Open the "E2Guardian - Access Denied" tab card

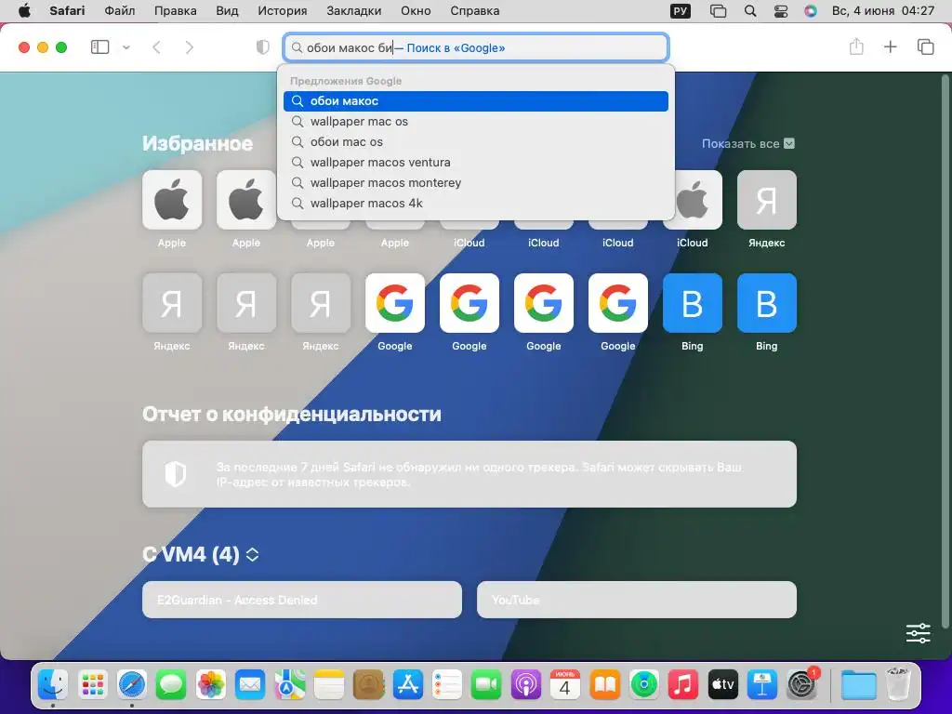(x=302, y=600)
